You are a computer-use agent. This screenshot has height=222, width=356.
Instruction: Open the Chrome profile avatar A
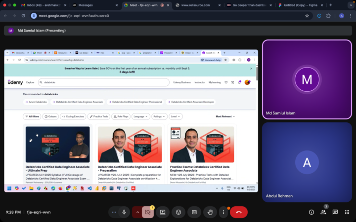click(x=342, y=16)
